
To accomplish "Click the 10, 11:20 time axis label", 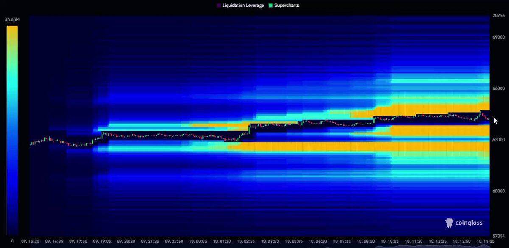I will click(x=413, y=241).
